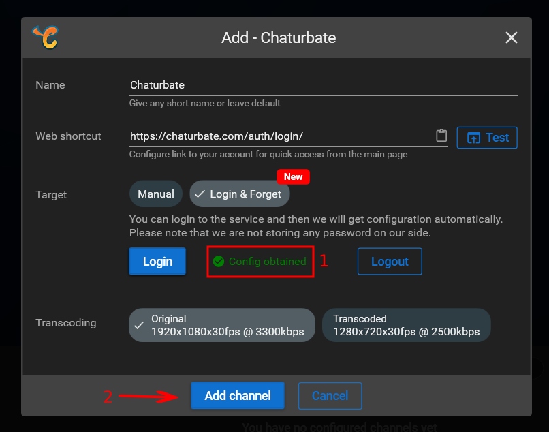Click the green checkmark status icon

(x=218, y=262)
